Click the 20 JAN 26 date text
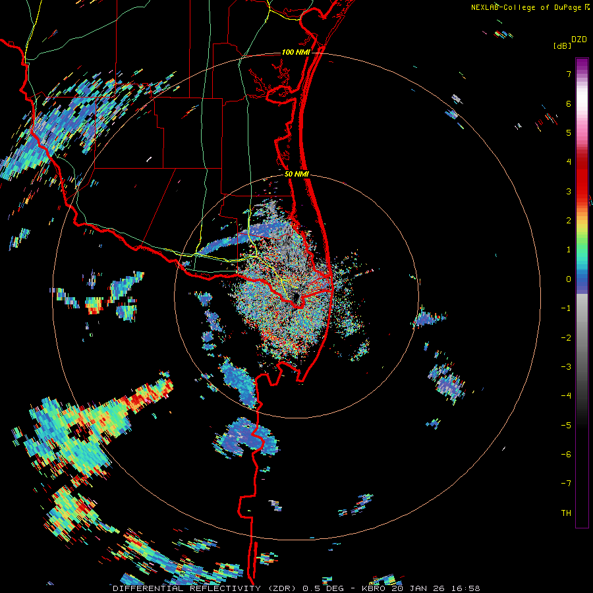This screenshot has width=593, height=593. [x=418, y=588]
